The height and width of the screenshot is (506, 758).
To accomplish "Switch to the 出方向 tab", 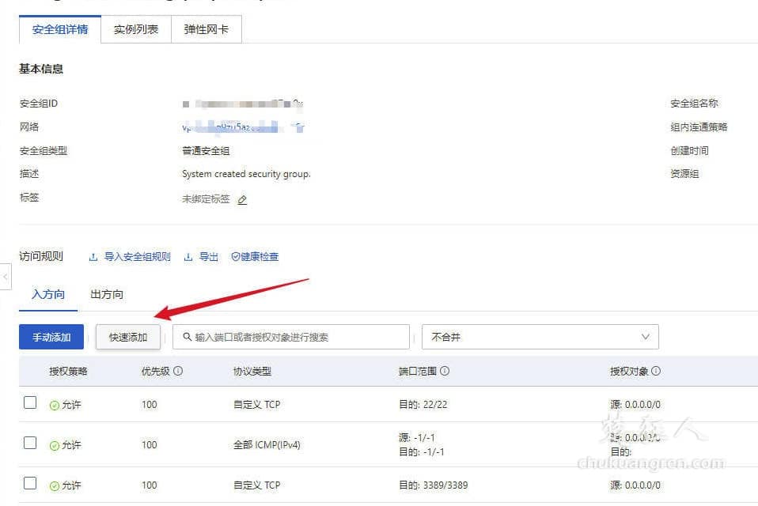I will 105,293.
